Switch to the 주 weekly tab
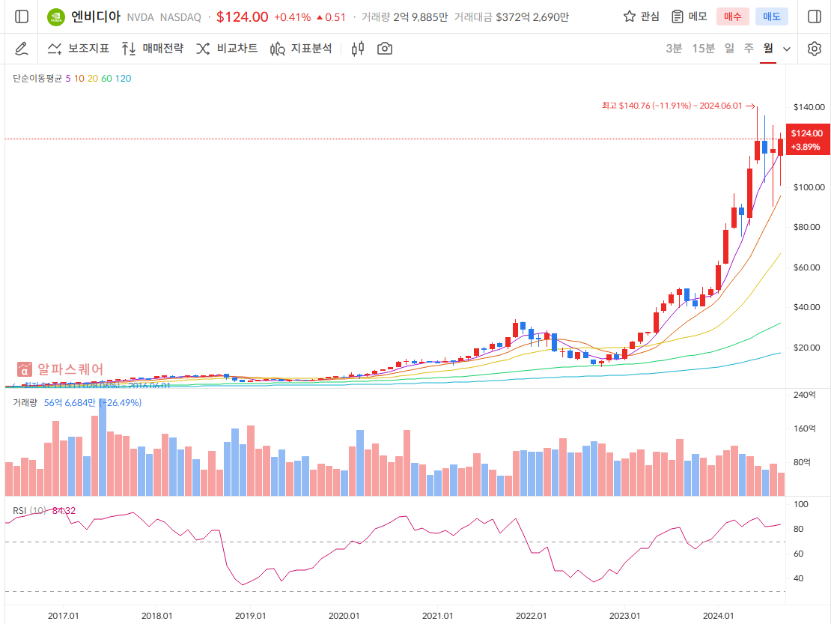The width and height of the screenshot is (831, 624). [x=749, y=49]
